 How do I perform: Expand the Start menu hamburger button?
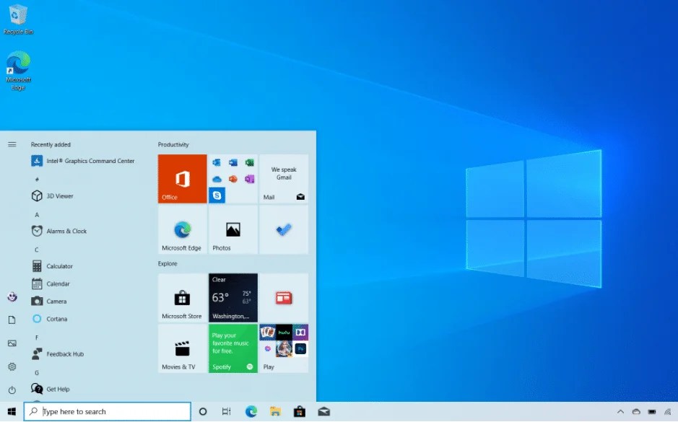12,144
